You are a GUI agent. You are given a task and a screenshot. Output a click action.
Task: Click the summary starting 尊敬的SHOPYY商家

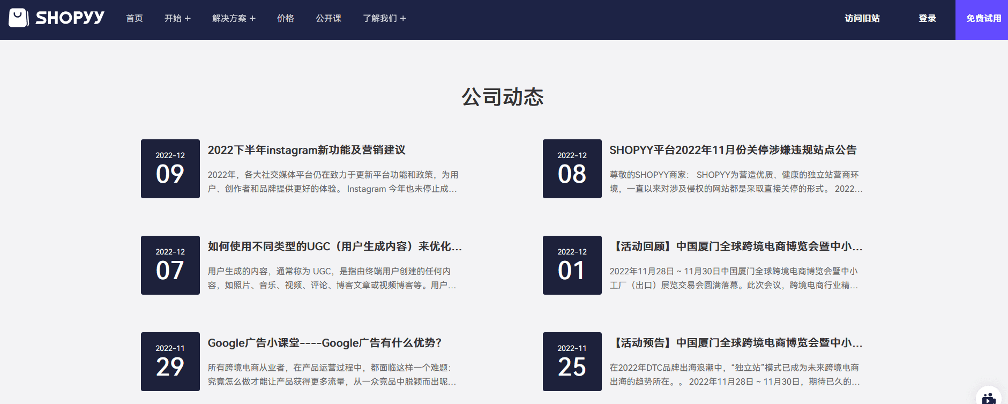736,182
